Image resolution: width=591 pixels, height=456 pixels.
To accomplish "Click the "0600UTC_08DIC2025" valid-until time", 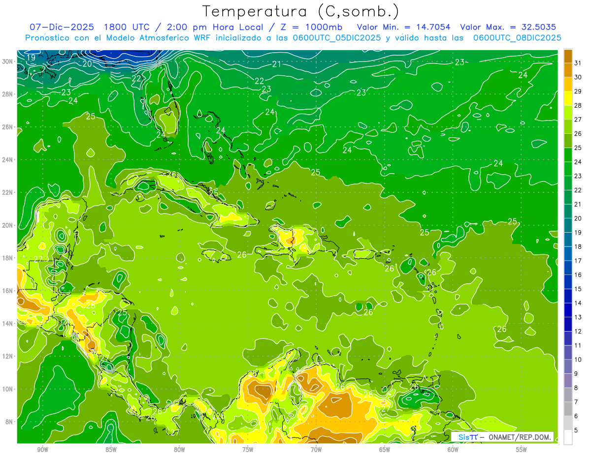I will click(517, 38).
